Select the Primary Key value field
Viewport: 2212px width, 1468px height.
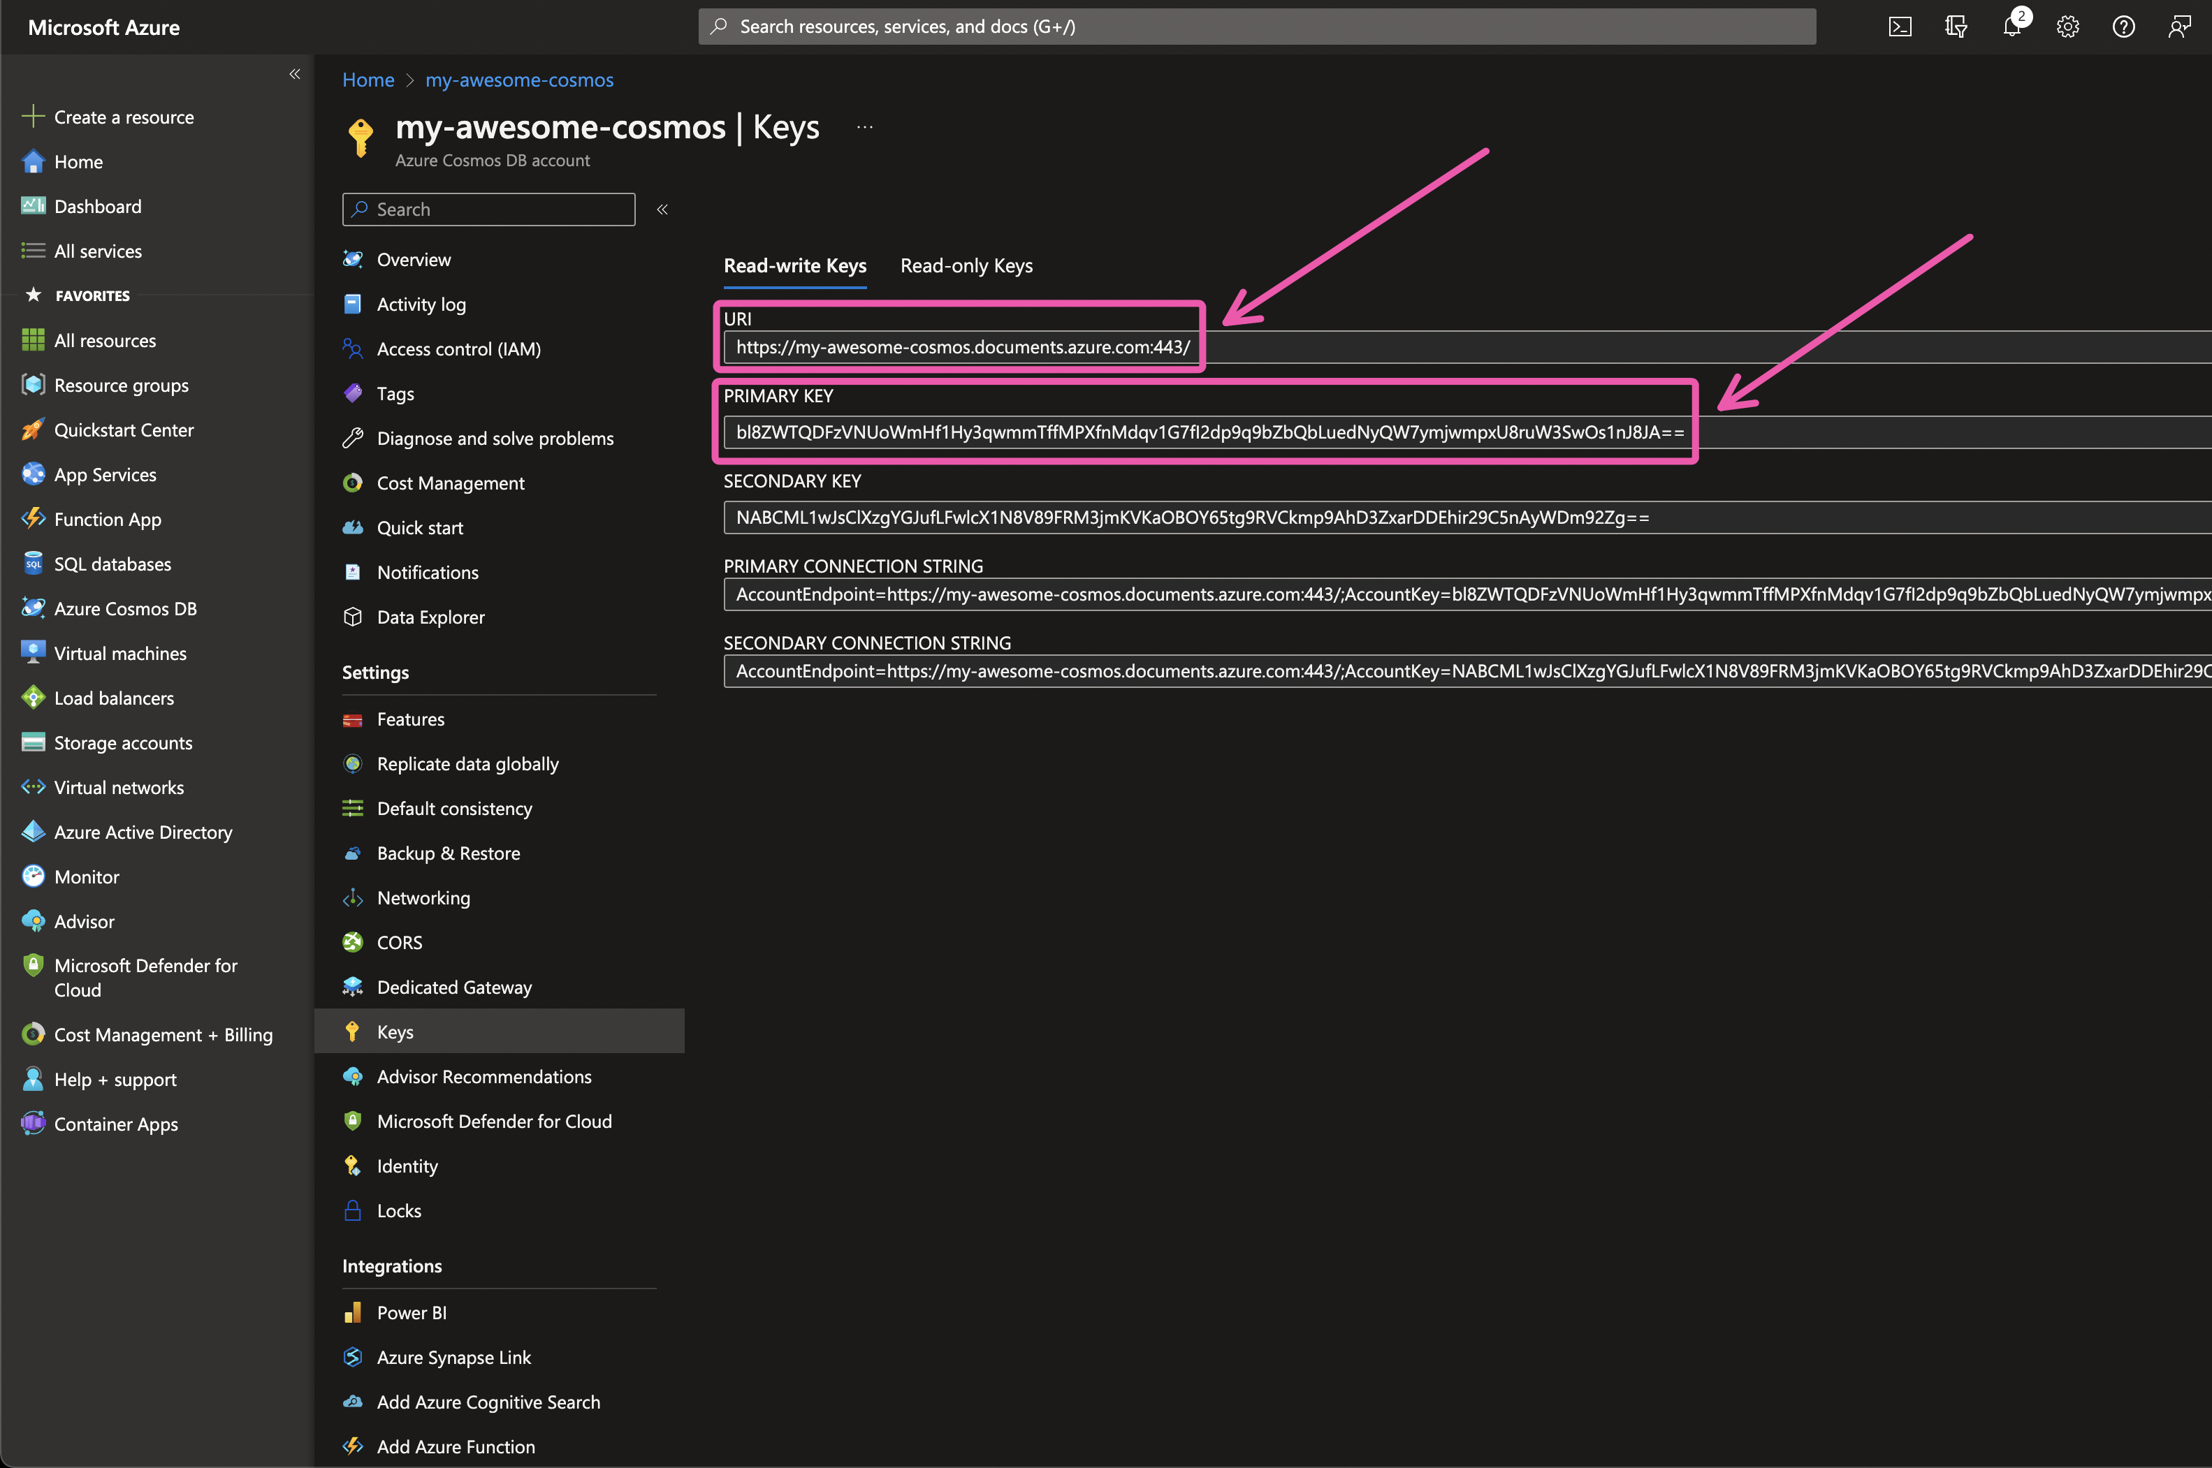pyautogui.click(x=1208, y=432)
